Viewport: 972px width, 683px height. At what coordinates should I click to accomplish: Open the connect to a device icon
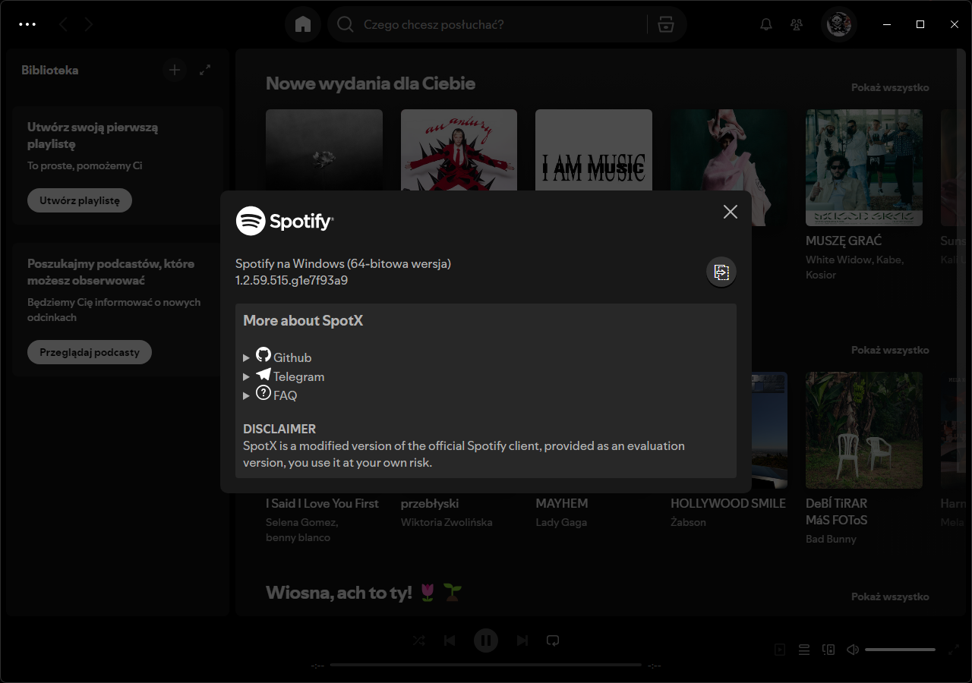828,650
